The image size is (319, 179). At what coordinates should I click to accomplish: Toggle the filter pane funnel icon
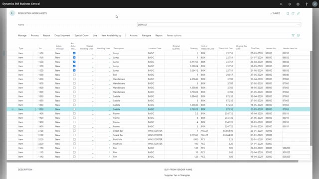pyautogui.click(x=293, y=35)
